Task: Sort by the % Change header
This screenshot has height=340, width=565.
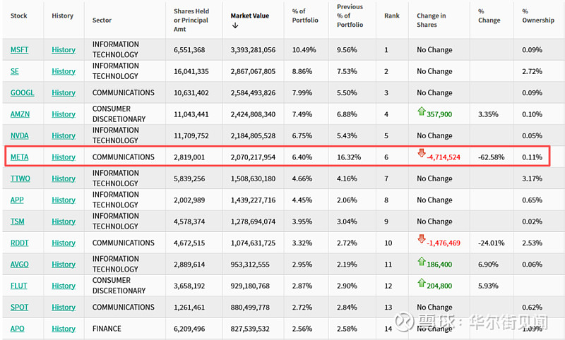Action: pos(489,16)
